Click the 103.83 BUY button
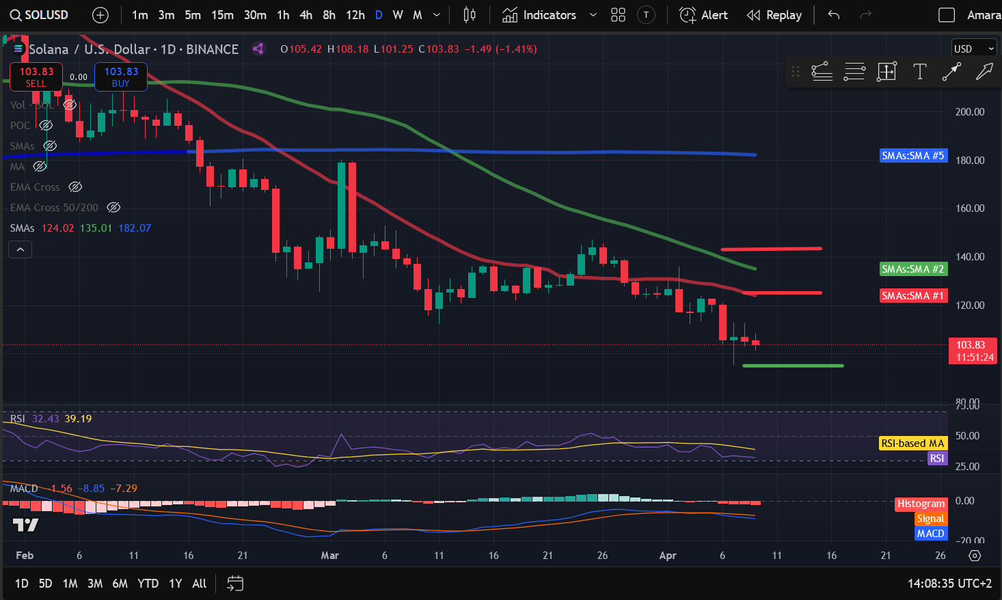This screenshot has height=600, width=1002. 121,77
